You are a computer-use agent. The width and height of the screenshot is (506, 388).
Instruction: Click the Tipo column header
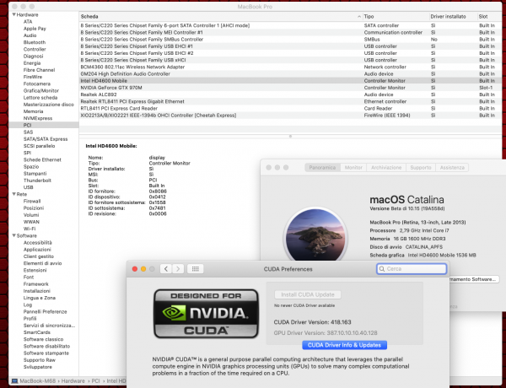[x=395, y=17]
